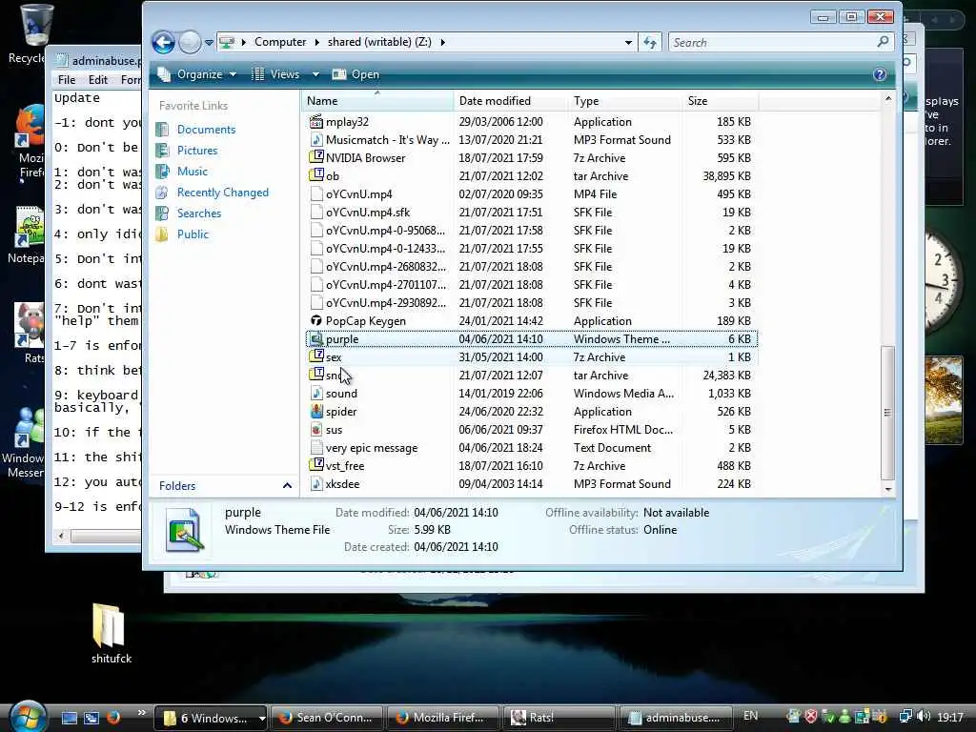Screen dimensions: 976x732
Task: Select the vst_free archive icon
Action: tap(316, 465)
